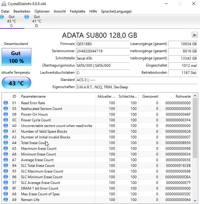Click the value 13342 GB
The height and width of the screenshot is (204, 200).
pos(183,58)
